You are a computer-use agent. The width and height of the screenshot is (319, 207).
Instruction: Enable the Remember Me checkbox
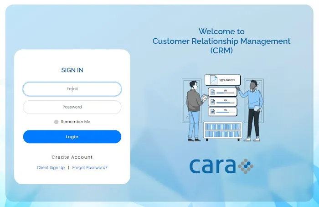point(57,122)
